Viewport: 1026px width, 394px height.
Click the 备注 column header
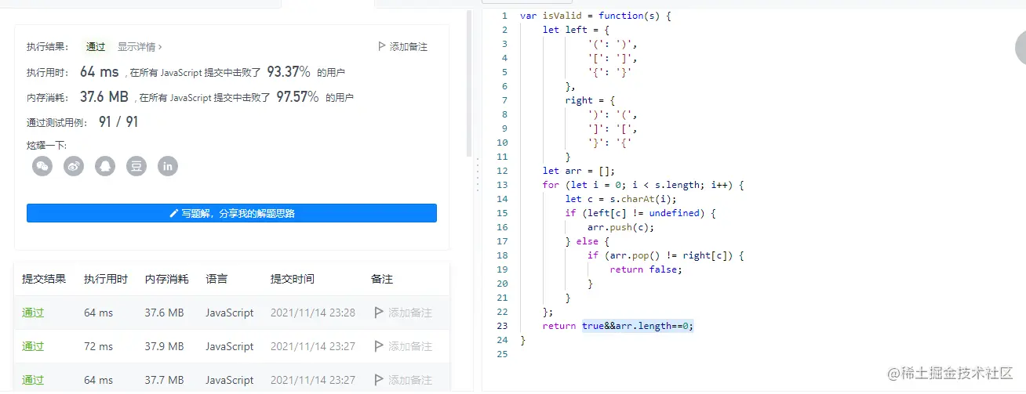382,279
